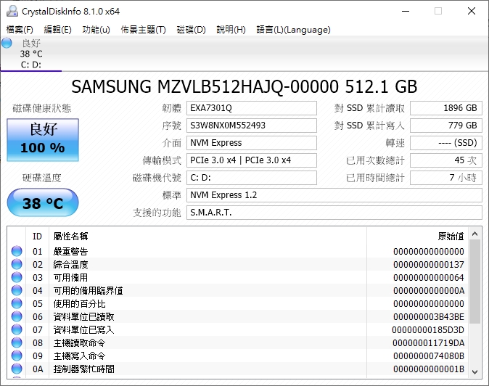Select the 資料單位已寫入 attribute row
Screen dimensions: 489x386
pos(238,330)
